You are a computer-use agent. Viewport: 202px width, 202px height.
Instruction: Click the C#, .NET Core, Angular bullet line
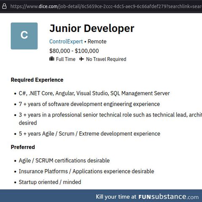94,93
